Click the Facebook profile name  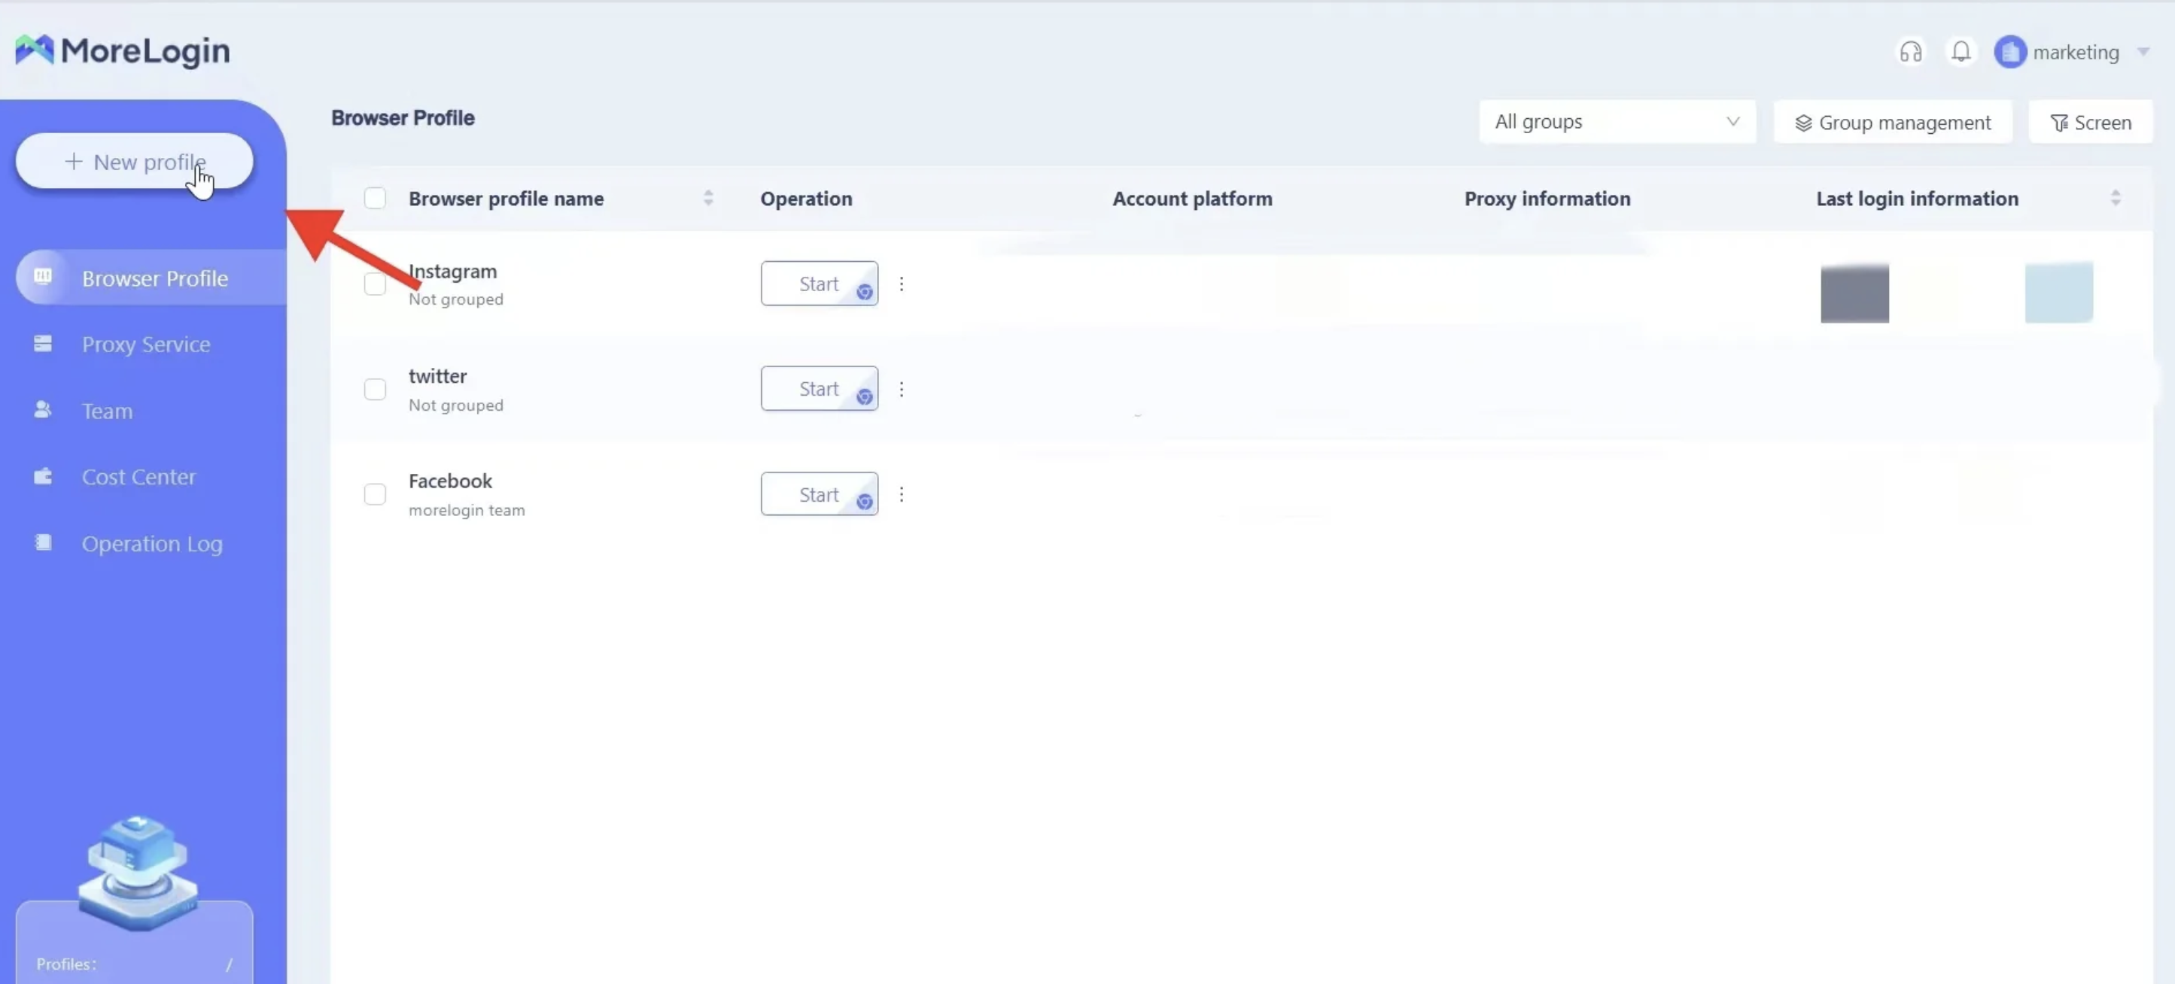click(x=450, y=480)
